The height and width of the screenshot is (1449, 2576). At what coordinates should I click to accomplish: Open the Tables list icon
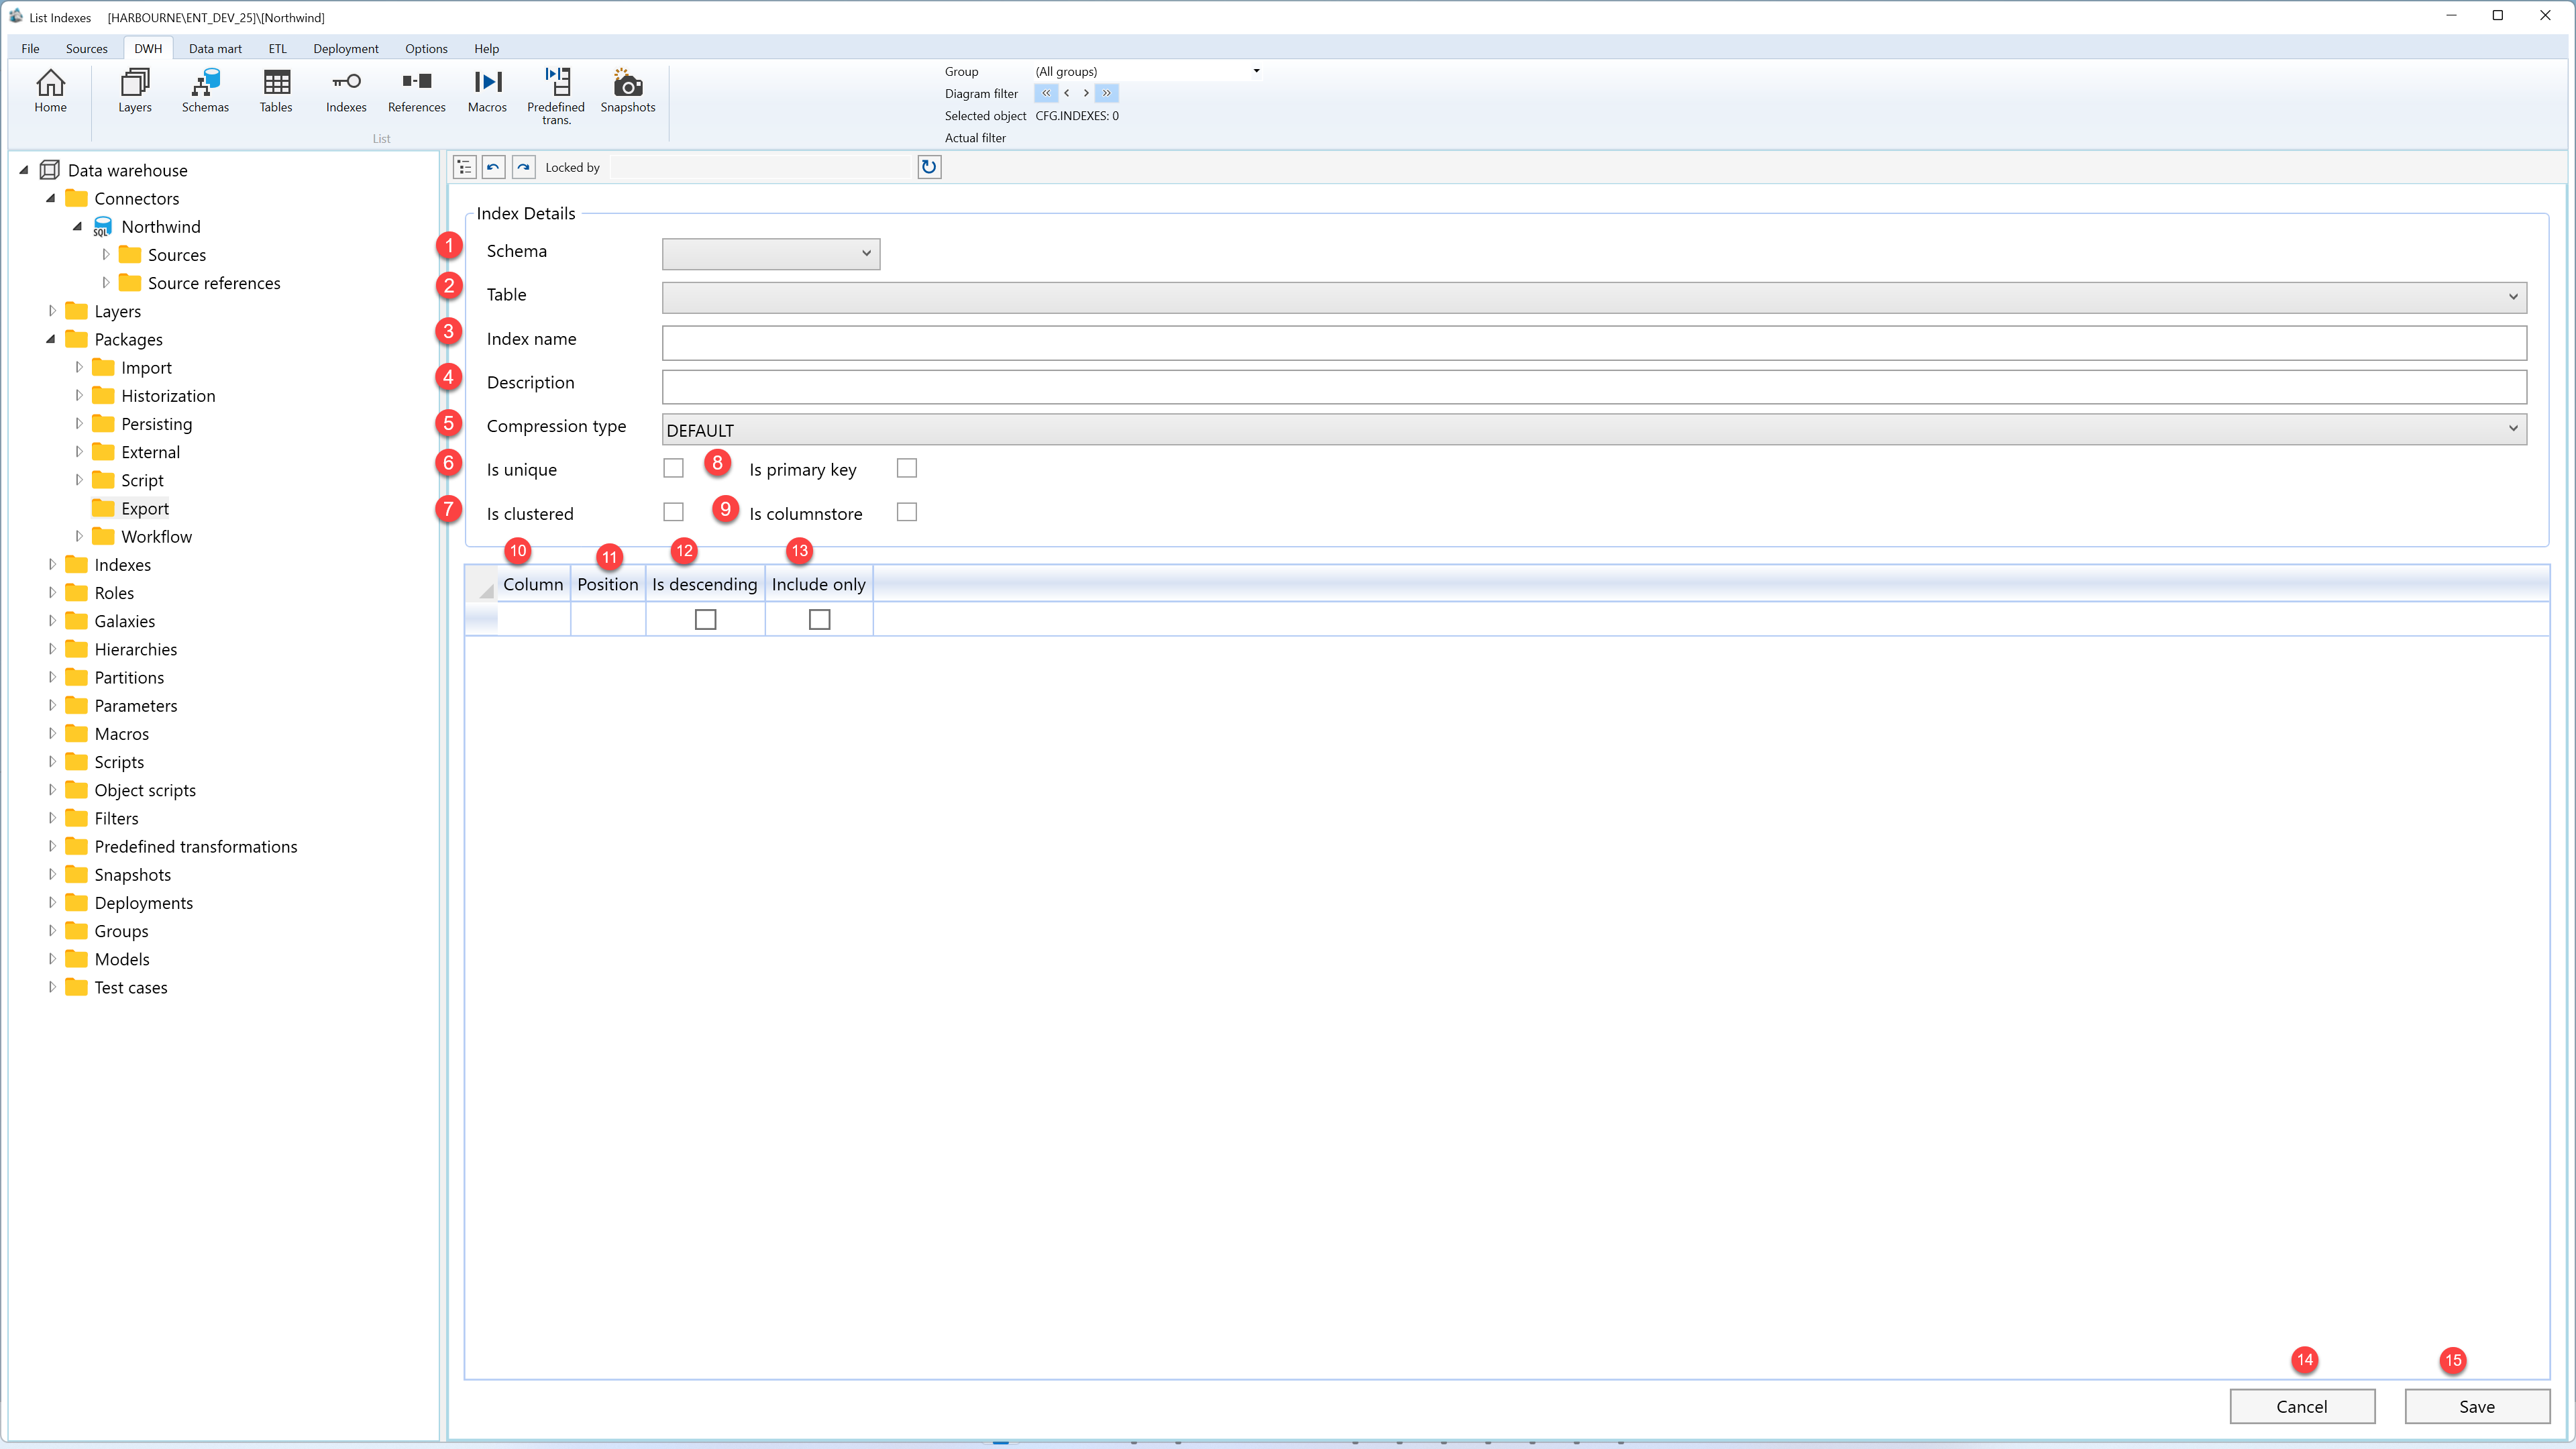pos(276,91)
